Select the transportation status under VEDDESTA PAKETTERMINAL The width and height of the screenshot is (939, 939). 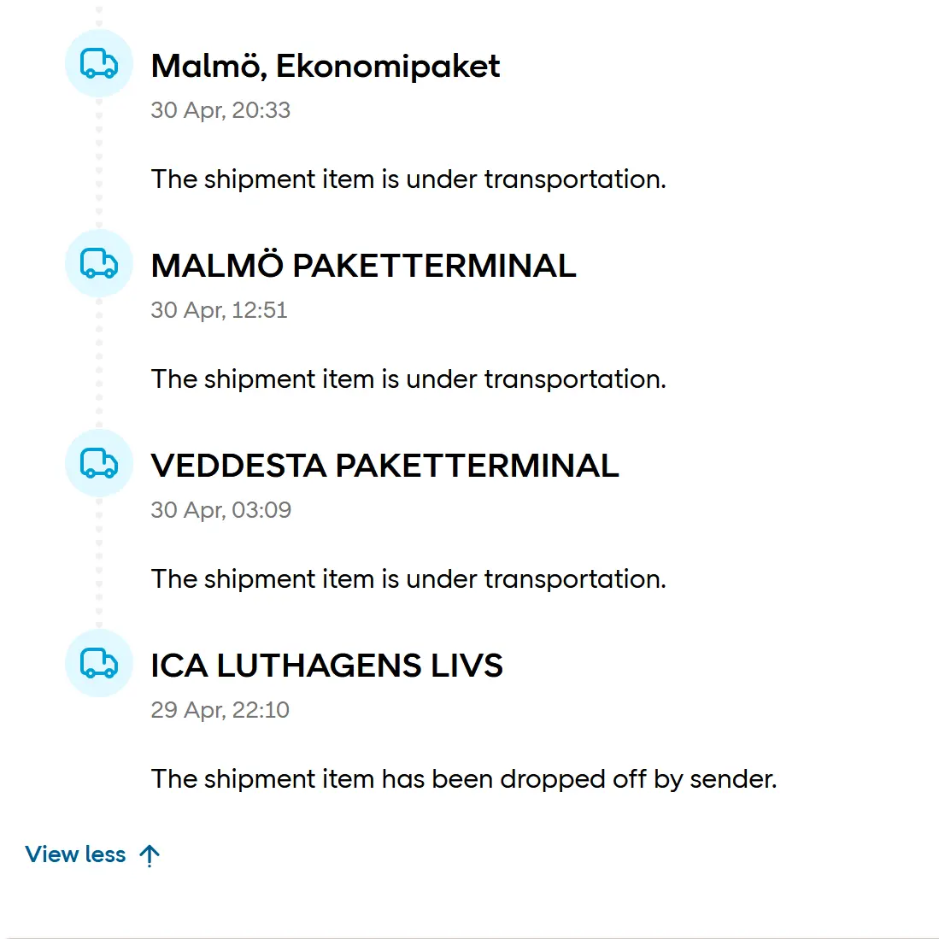[408, 579]
